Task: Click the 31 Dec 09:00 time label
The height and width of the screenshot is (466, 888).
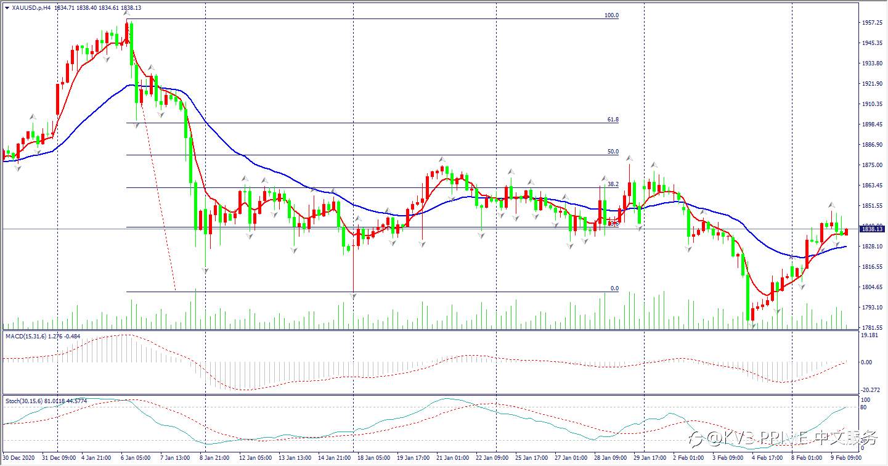Action: click(x=59, y=459)
